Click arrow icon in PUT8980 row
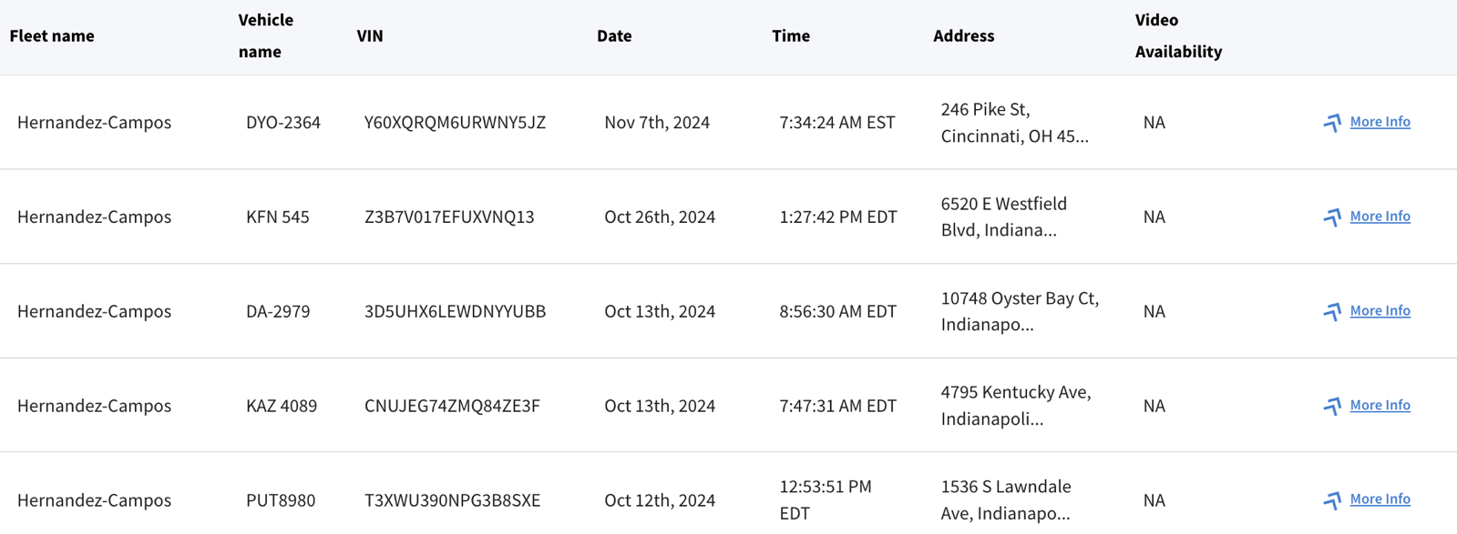 [1332, 500]
